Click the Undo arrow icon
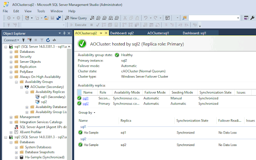256x160 pixels. [146, 18]
